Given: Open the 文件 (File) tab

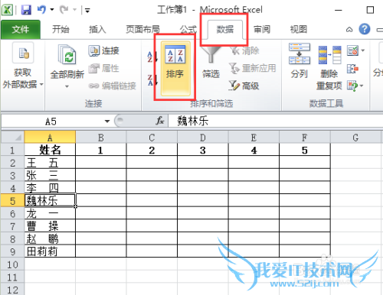Looking at the screenshot, I should pyautogui.click(x=21, y=30).
